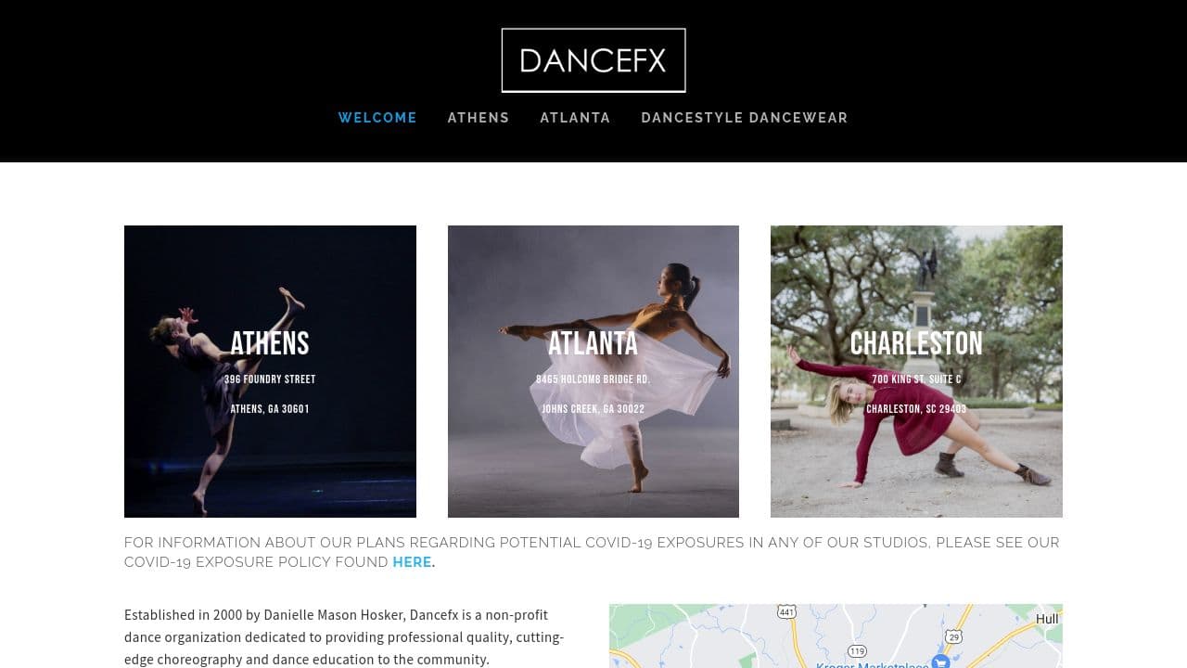The image size is (1187, 668).
Task: Open the Atlanta navigation menu item
Action: pos(575,118)
